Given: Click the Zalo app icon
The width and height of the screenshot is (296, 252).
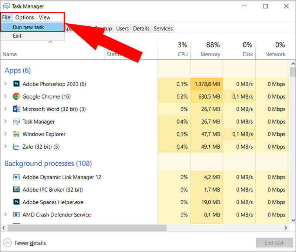Looking at the screenshot, I should point(16,146).
